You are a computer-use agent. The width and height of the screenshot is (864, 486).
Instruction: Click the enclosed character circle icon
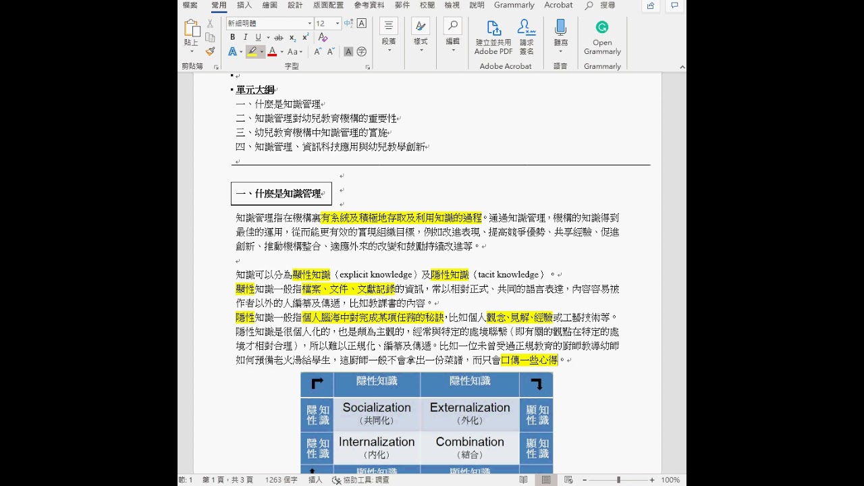pos(361,51)
